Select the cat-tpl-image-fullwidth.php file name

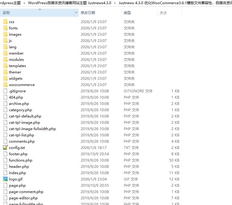[x=32, y=129]
